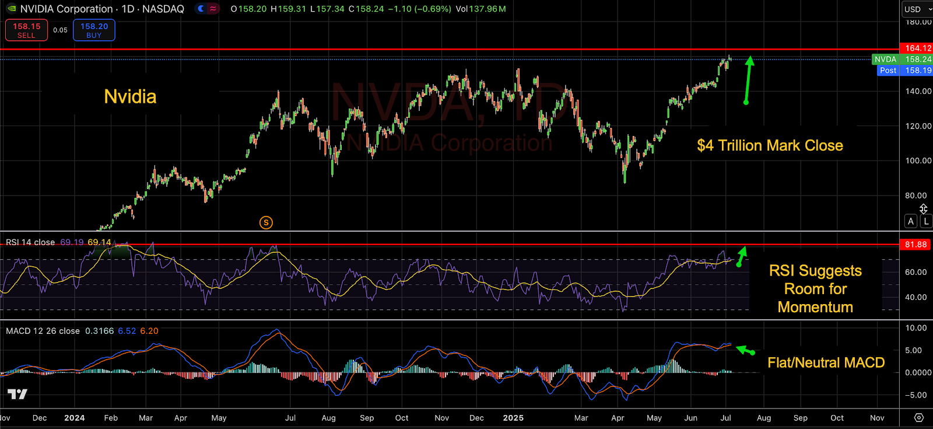Click the 40.00 RSI axis label
Screen dimensions: 933x429
pyautogui.click(x=916, y=297)
